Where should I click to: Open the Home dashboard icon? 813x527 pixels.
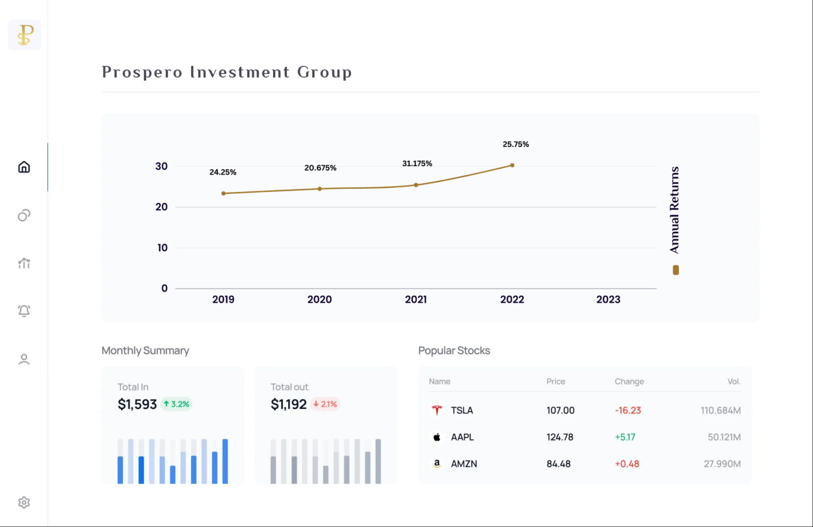click(24, 167)
